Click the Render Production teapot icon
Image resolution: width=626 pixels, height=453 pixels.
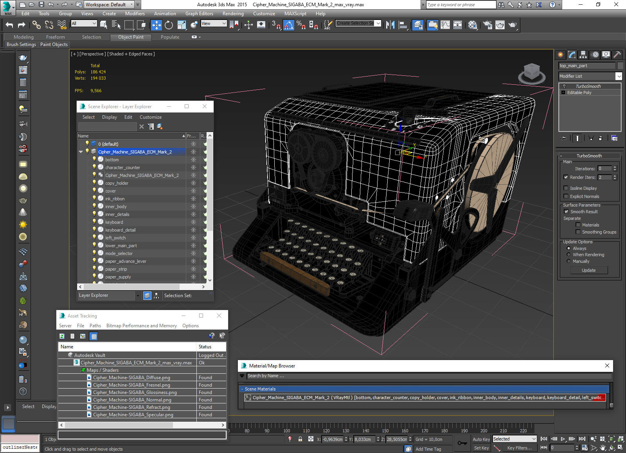point(513,25)
